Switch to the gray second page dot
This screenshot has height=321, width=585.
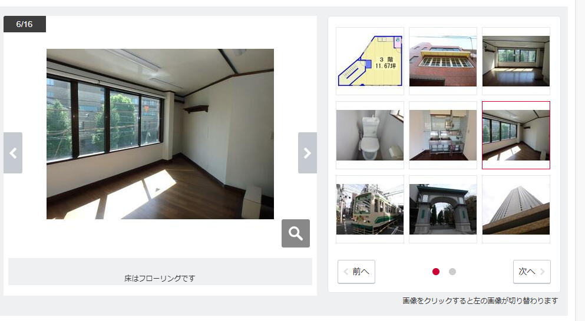tap(452, 272)
